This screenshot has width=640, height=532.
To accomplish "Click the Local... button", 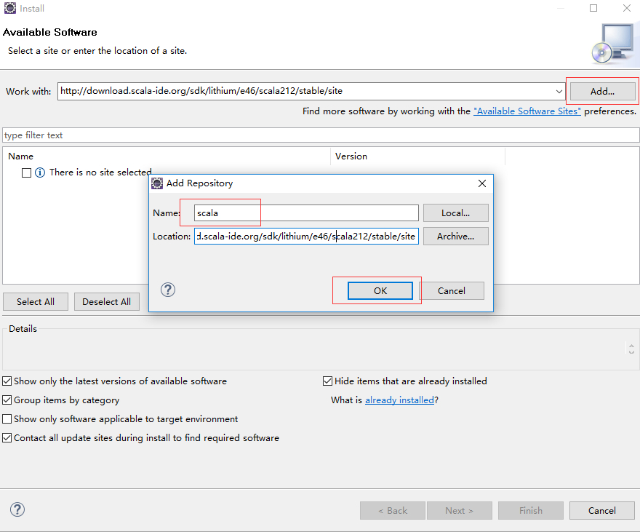I will click(455, 213).
